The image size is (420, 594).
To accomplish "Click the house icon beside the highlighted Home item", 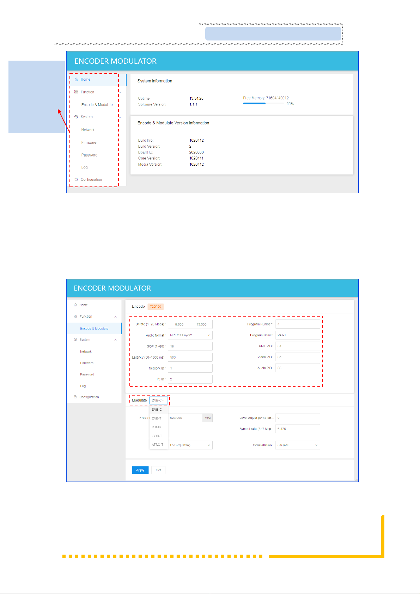I will [x=76, y=79].
